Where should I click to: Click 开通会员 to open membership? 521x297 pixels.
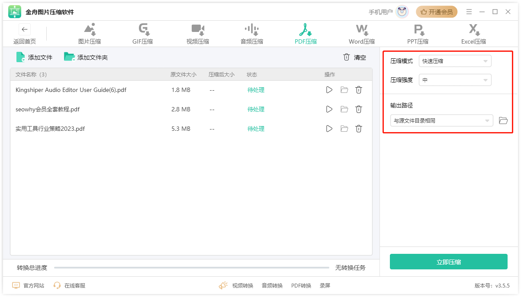pos(437,12)
